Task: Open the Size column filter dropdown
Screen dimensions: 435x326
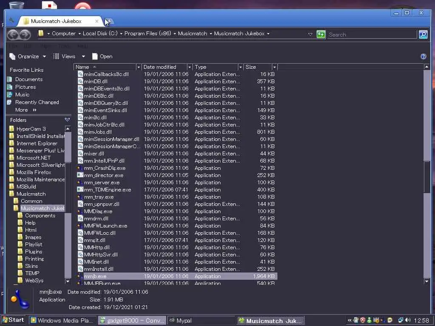Action: 274,67
